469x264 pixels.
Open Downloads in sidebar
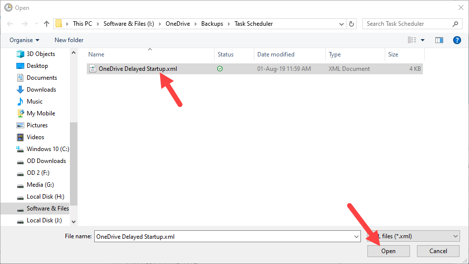pos(36,89)
